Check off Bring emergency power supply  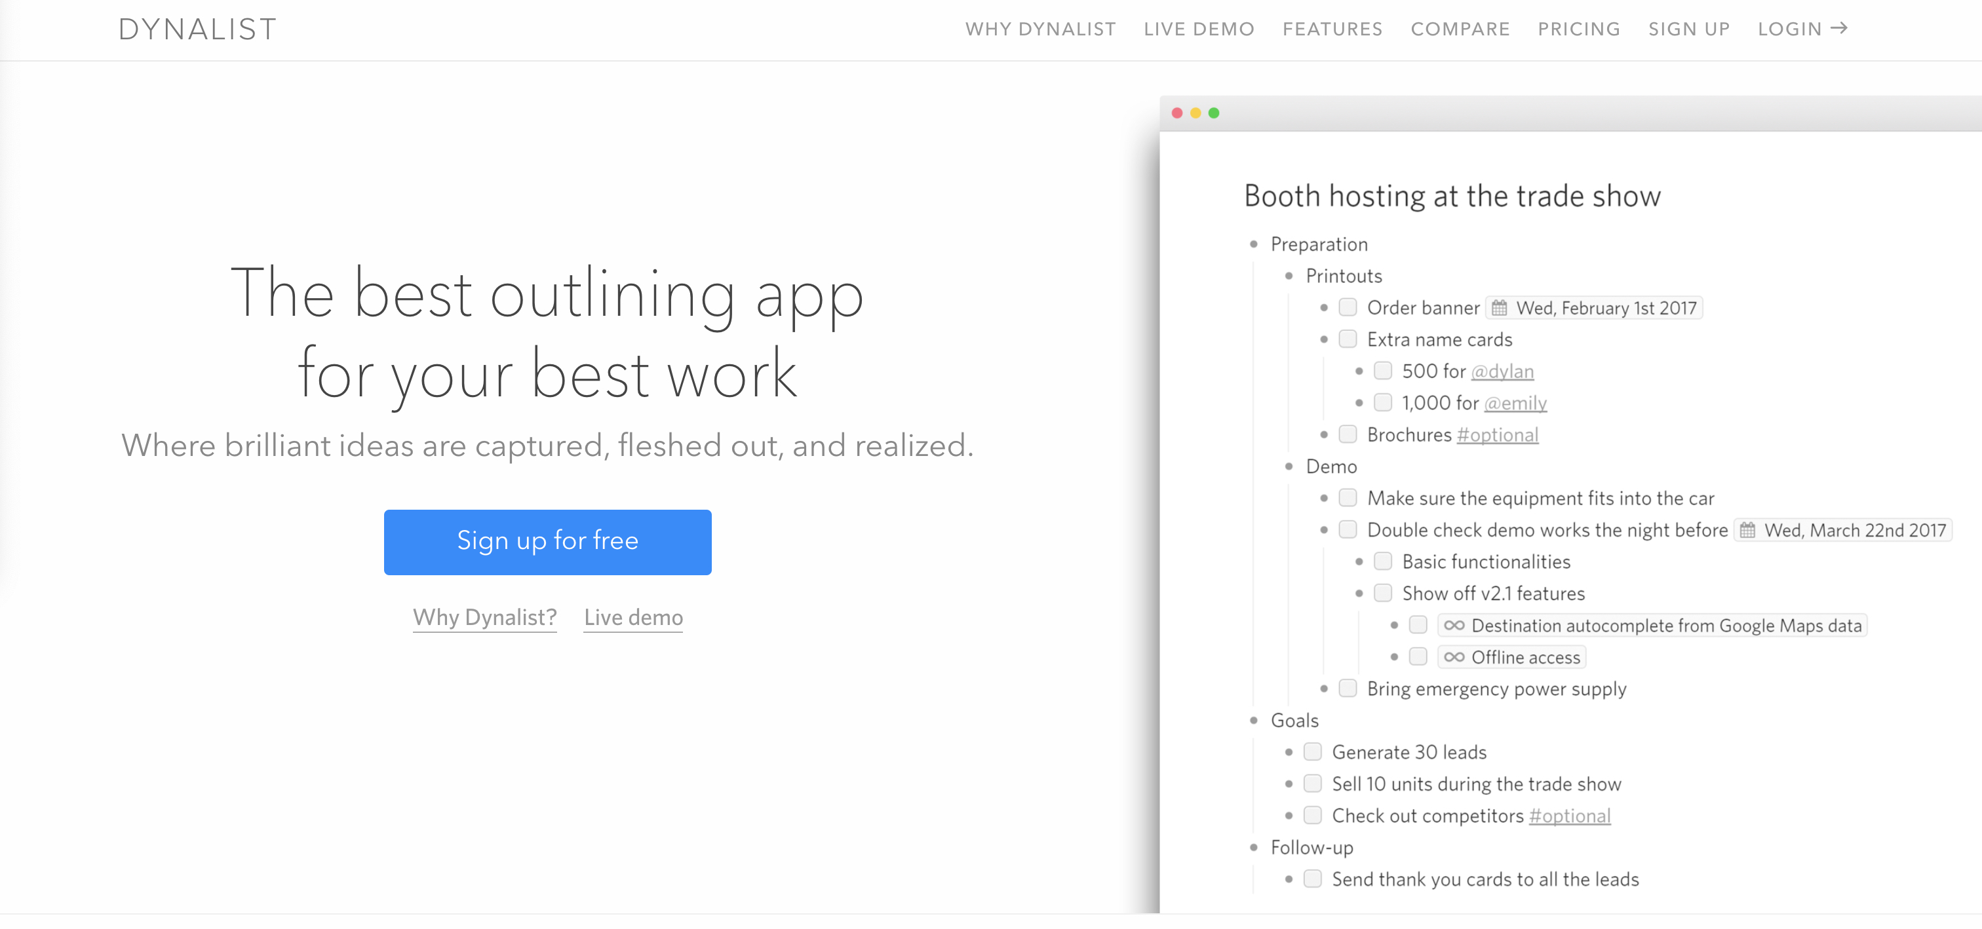tap(1348, 689)
